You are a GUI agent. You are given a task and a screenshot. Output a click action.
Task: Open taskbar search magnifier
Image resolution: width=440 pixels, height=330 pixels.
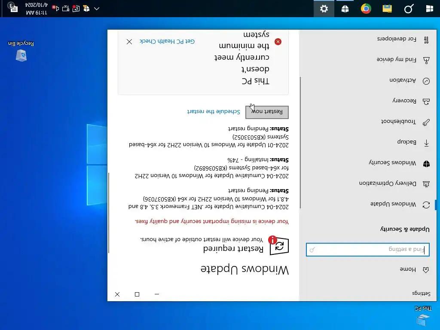tap(409, 9)
